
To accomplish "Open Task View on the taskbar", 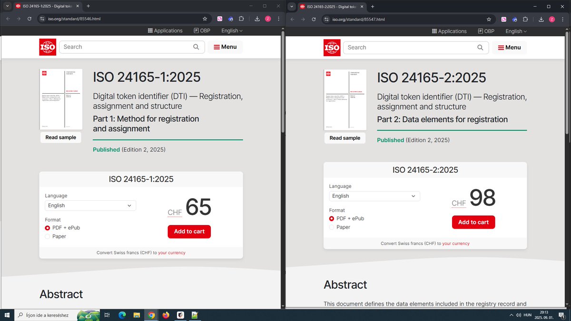I will 107,315.
